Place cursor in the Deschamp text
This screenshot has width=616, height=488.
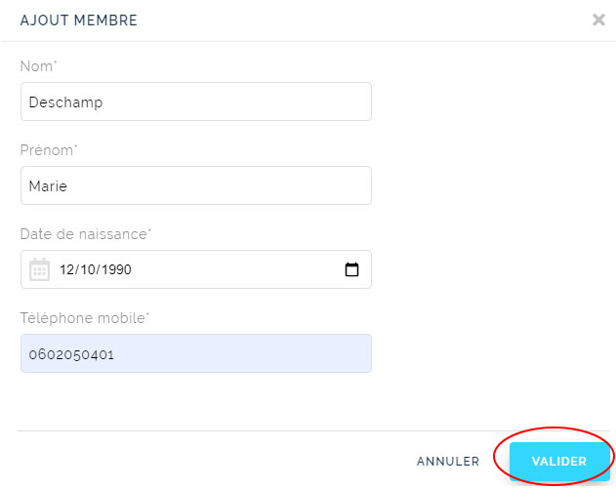point(65,102)
